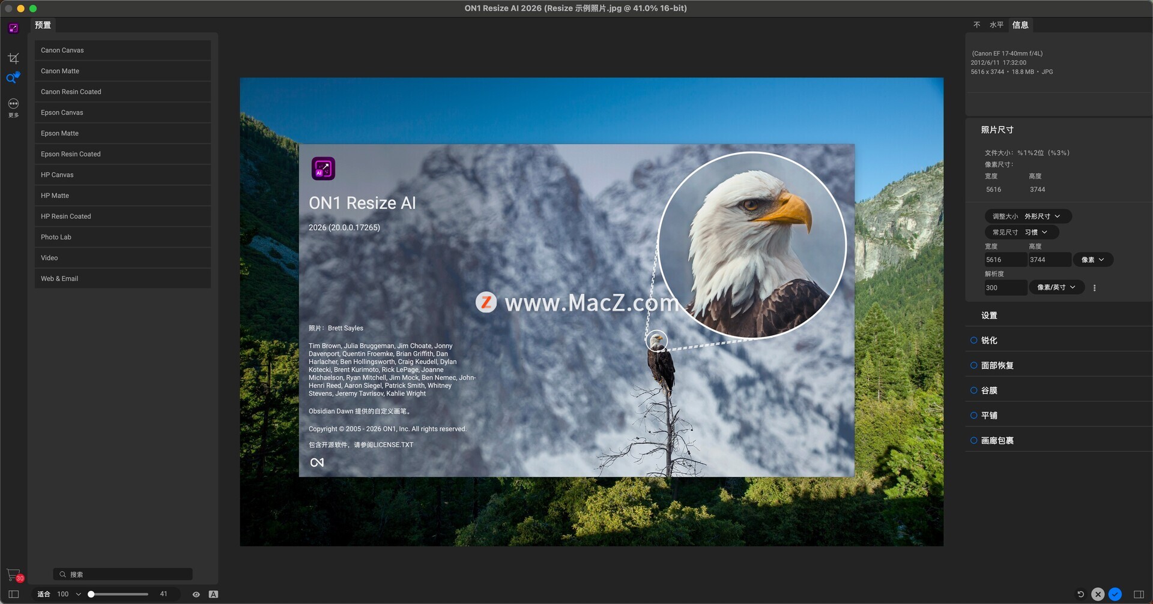This screenshot has height=604, width=1153.
Task: Click the zoom slider handle
Action: pyautogui.click(x=91, y=594)
